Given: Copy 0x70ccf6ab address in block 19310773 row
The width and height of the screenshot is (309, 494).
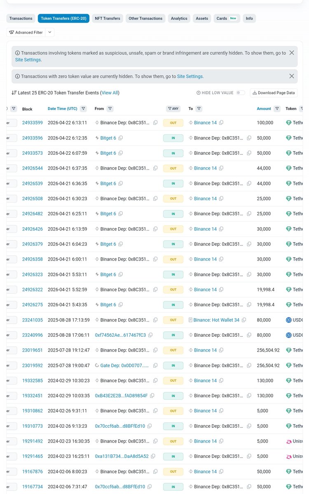Looking at the screenshot, I should tap(150, 426).
